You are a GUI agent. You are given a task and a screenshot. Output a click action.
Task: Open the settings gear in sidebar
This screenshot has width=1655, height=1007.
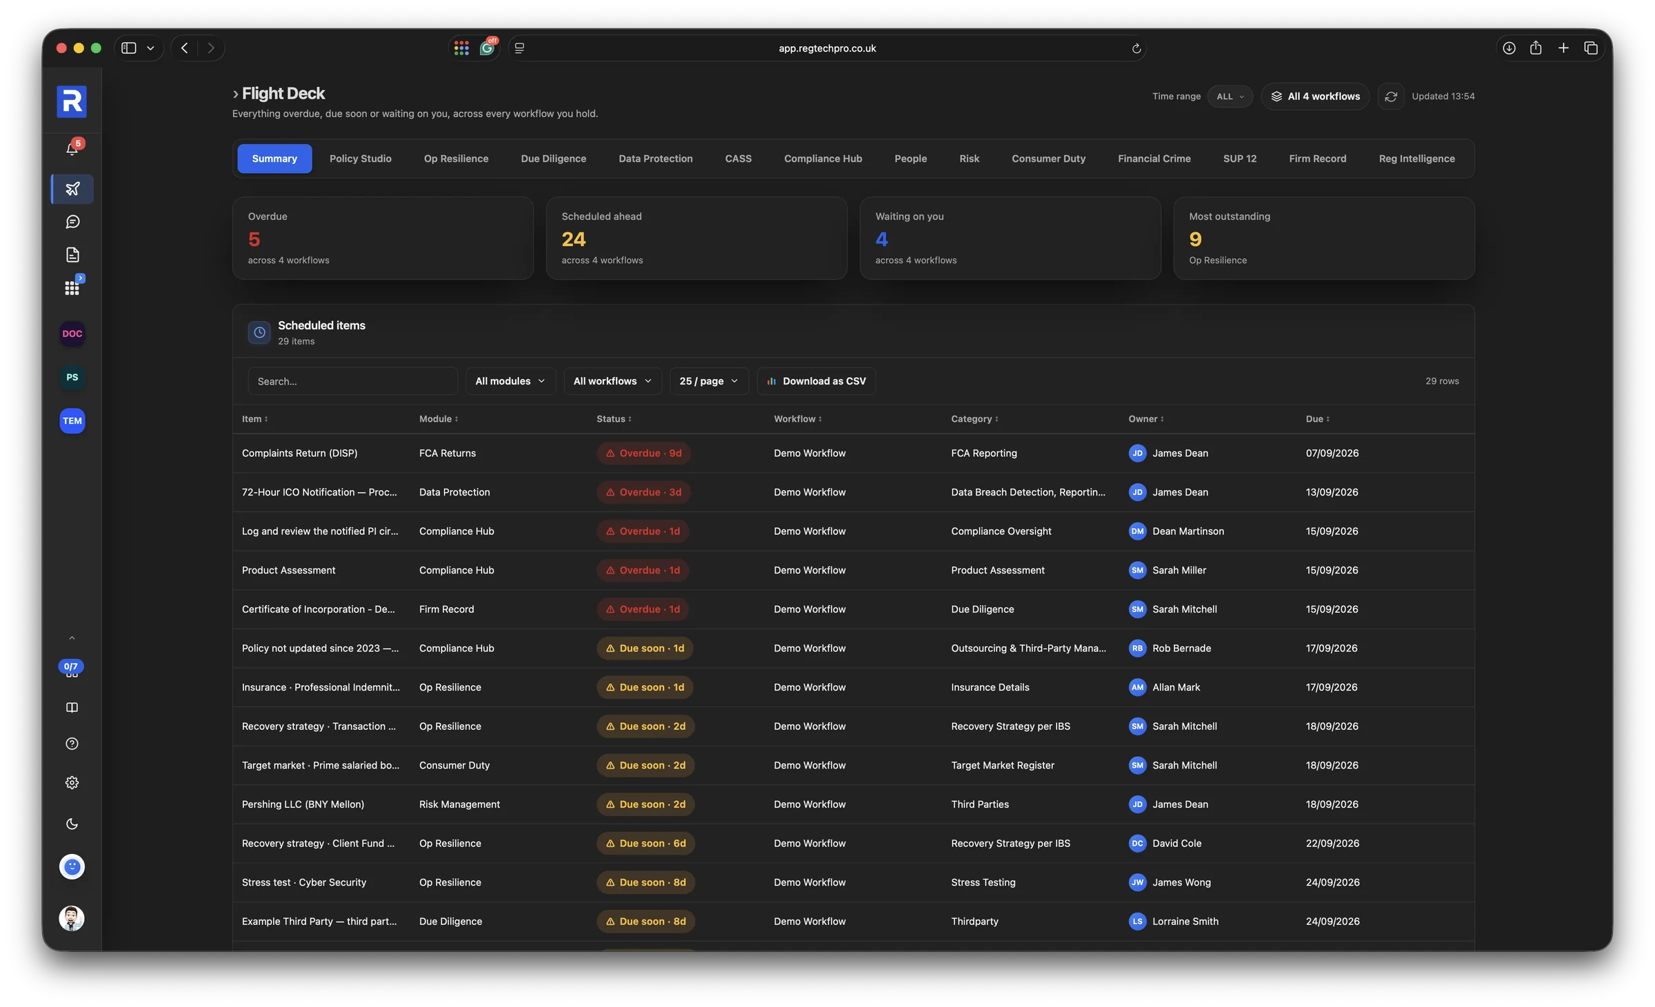(x=72, y=783)
